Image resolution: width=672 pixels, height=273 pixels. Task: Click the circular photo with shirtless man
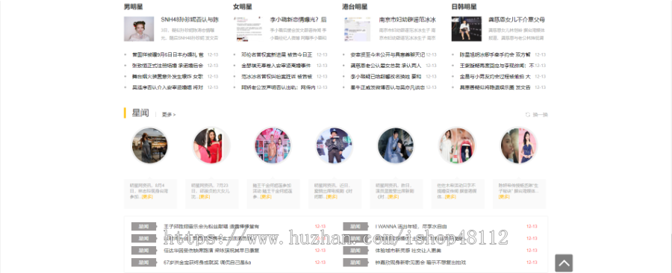[x=273, y=145]
